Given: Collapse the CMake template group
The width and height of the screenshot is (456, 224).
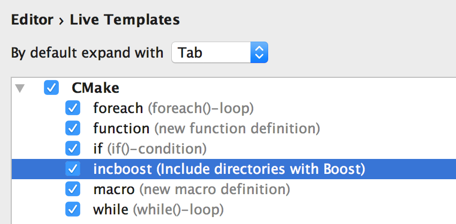Looking at the screenshot, I should pos(20,88).
